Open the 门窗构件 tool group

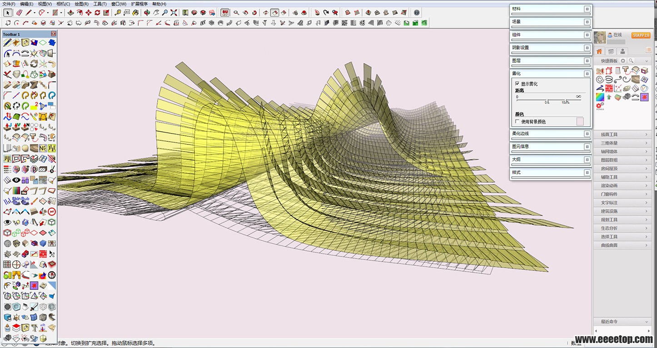click(623, 194)
